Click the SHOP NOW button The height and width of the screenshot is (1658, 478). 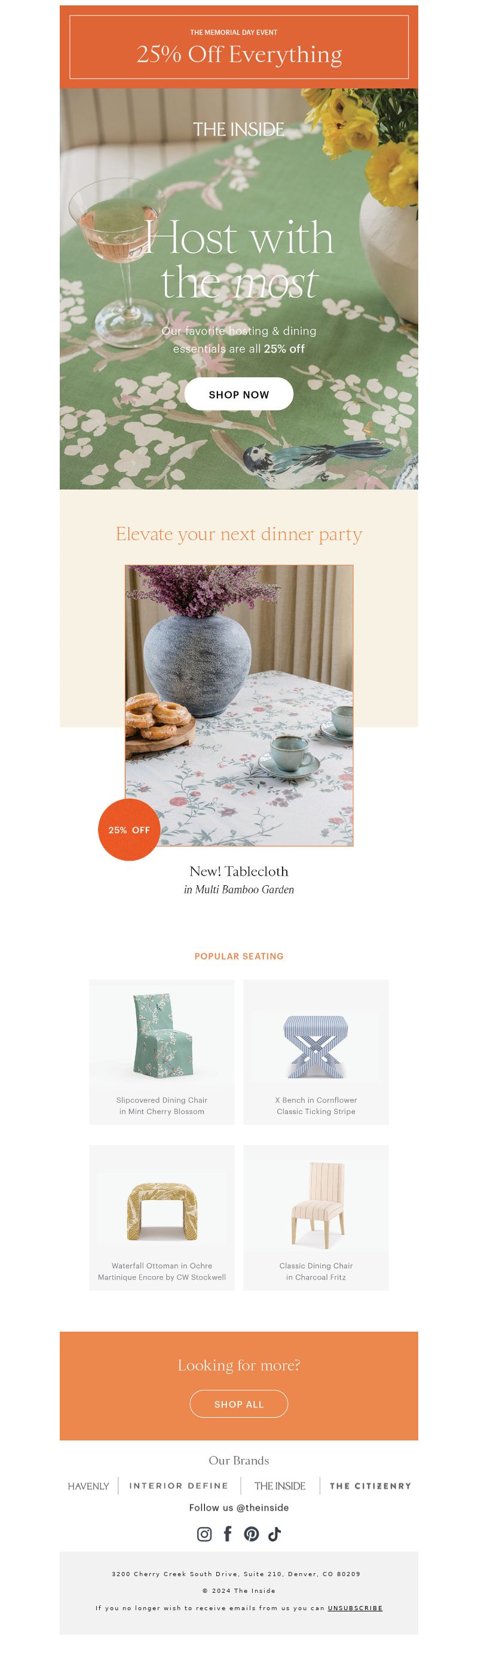coord(238,394)
